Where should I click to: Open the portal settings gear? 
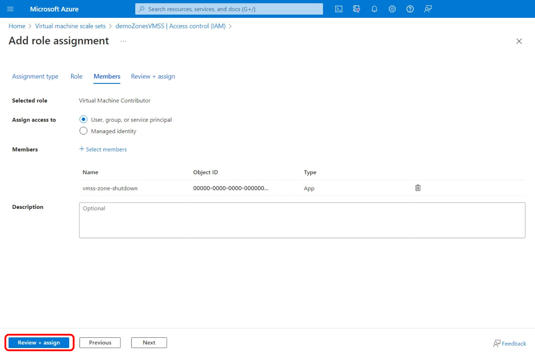tap(392, 9)
